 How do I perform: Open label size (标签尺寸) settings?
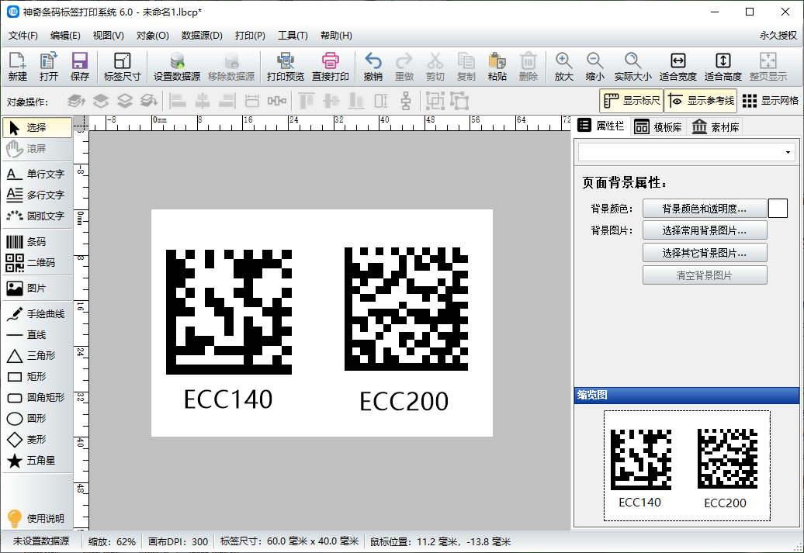(122, 67)
